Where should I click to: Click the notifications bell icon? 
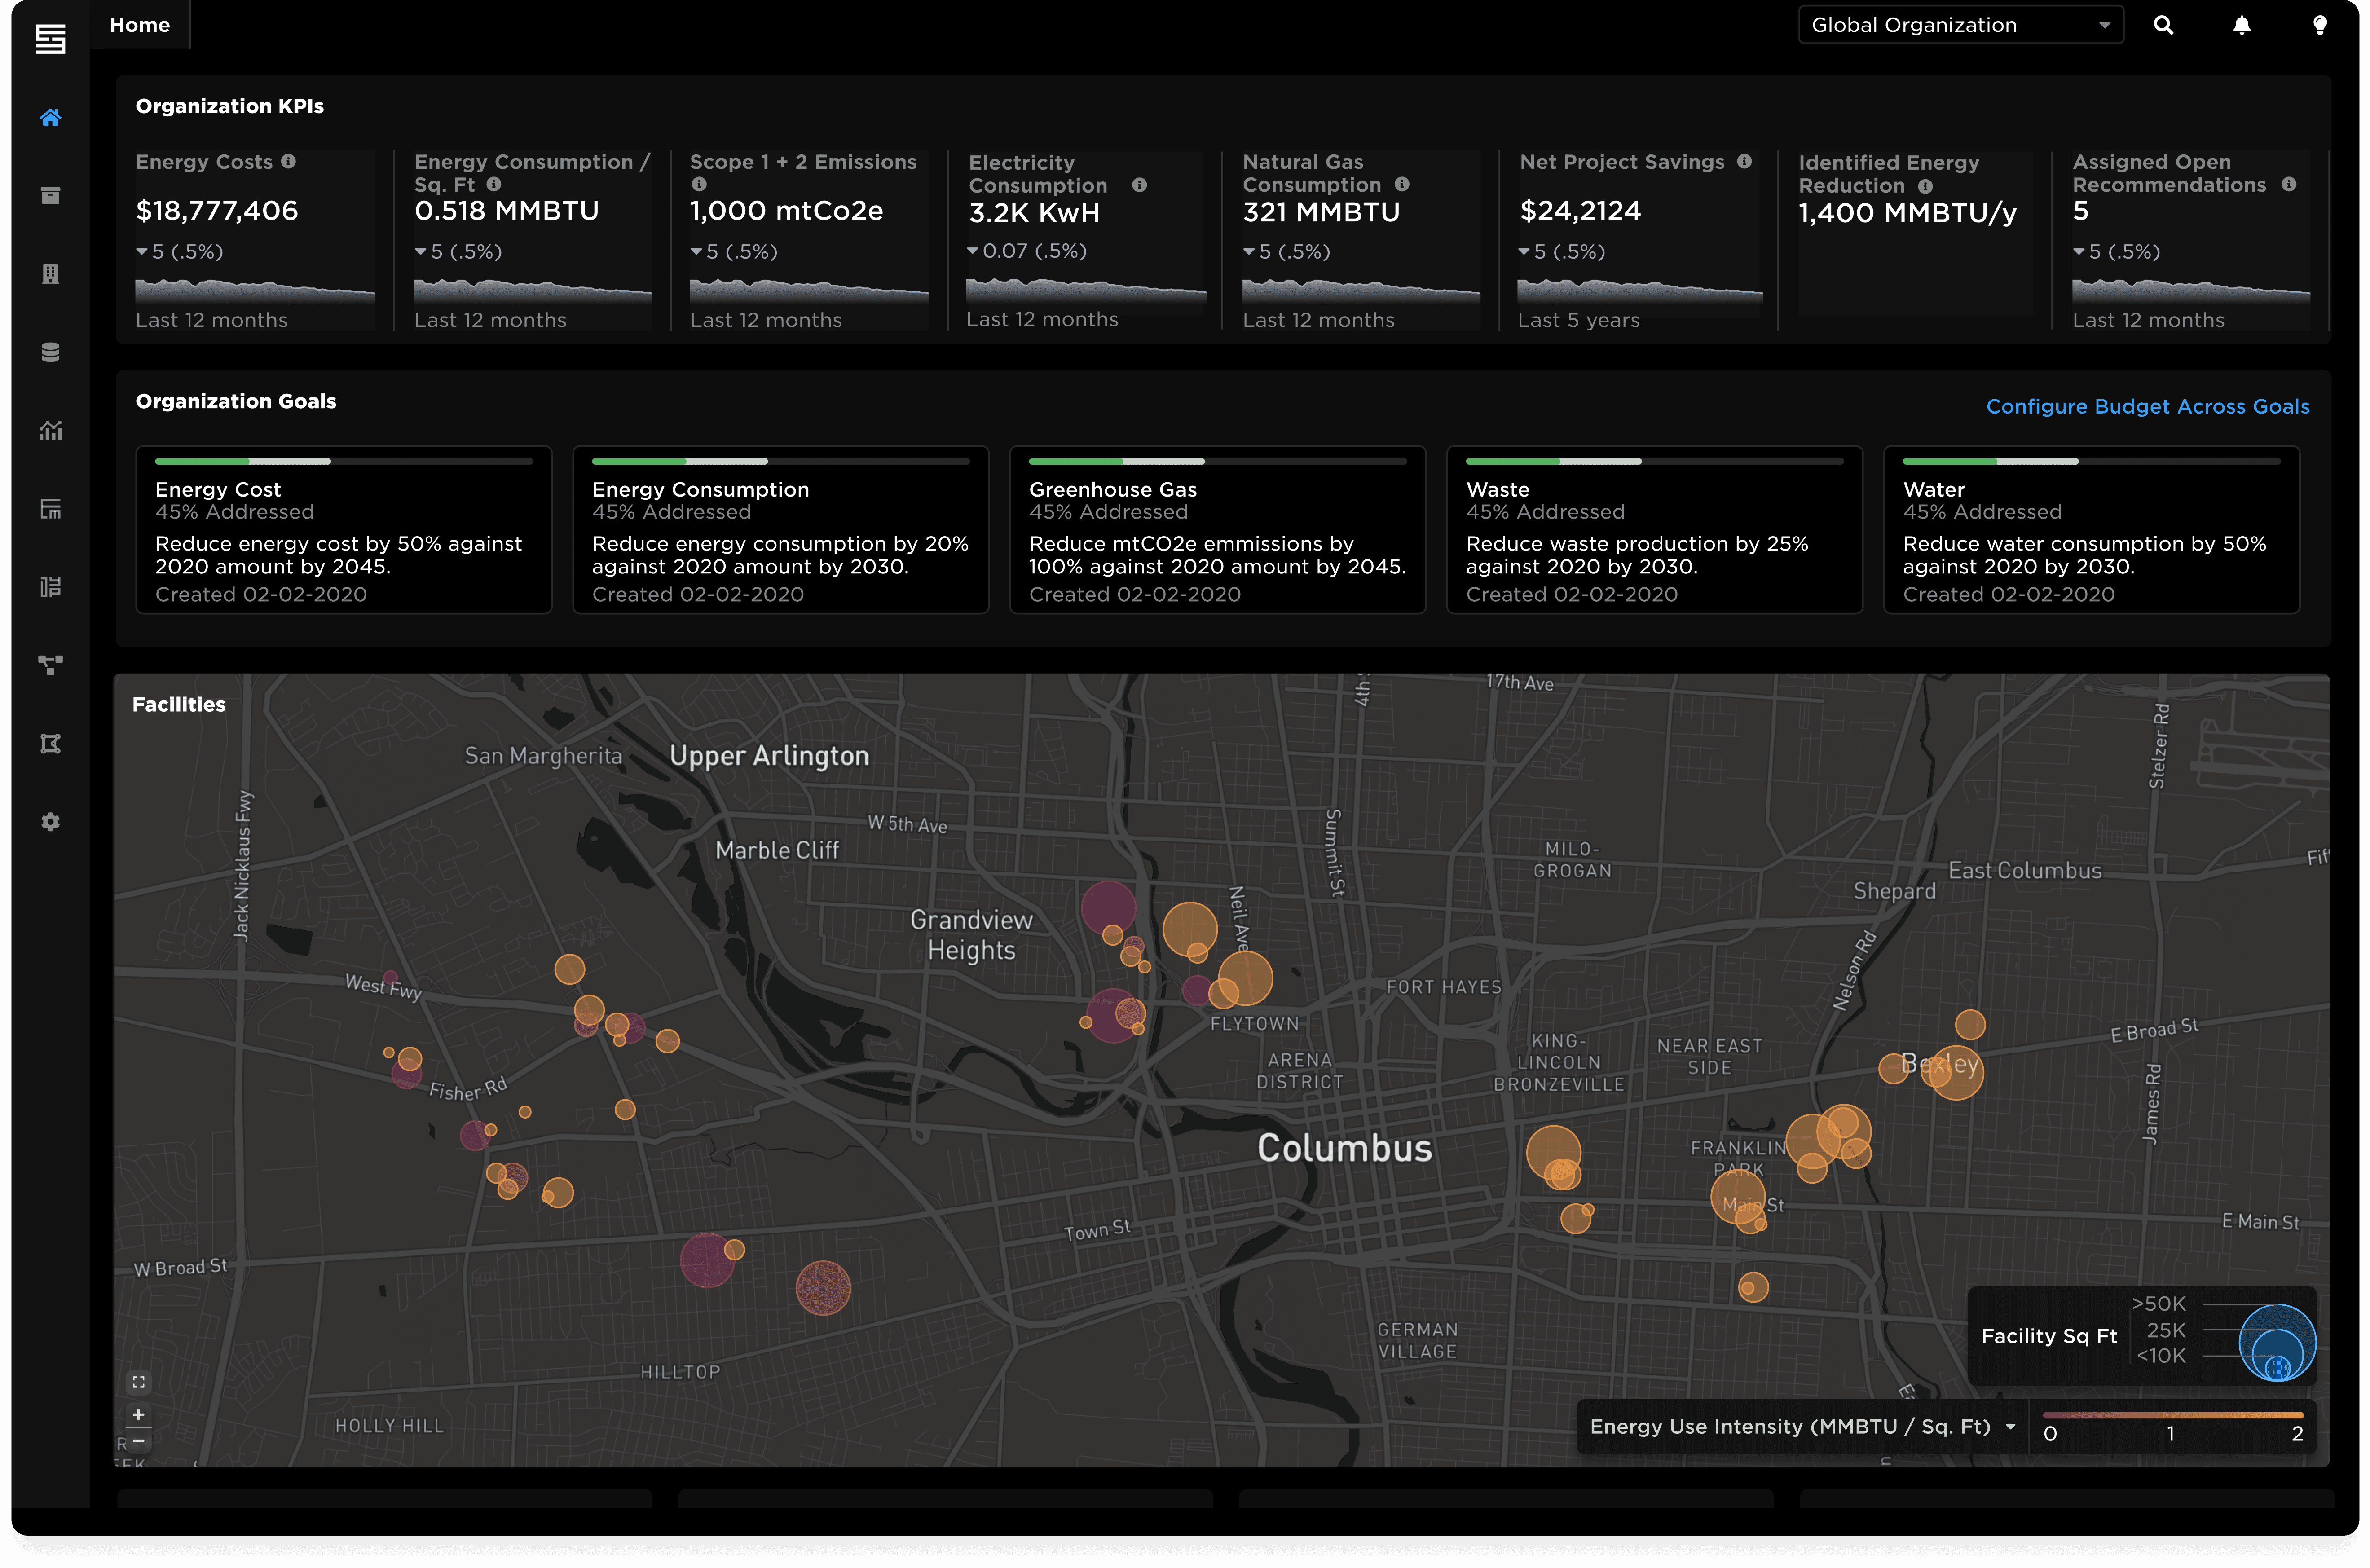(2242, 25)
